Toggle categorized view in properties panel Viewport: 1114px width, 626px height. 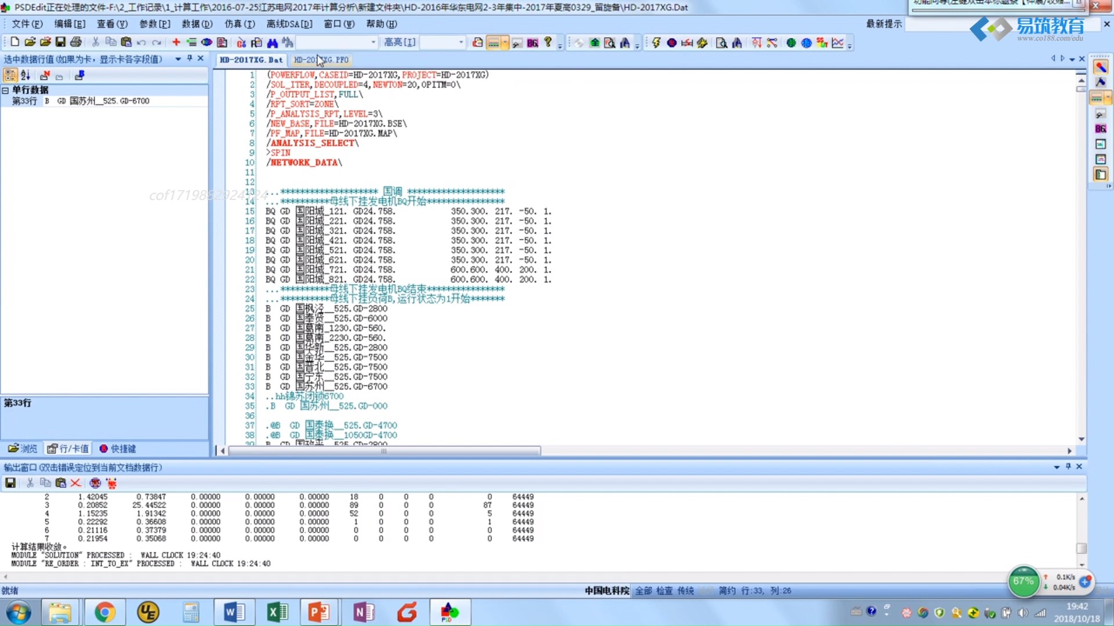point(10,75)
